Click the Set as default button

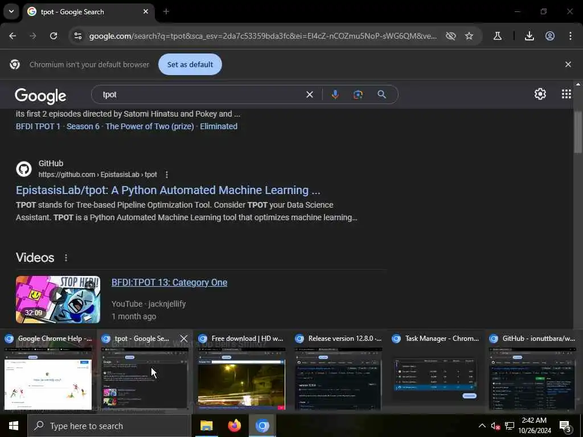tap(190, 64)
